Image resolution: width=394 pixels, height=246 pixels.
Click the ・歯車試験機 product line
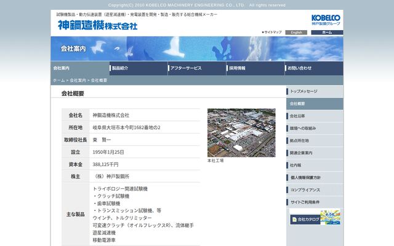107,204
